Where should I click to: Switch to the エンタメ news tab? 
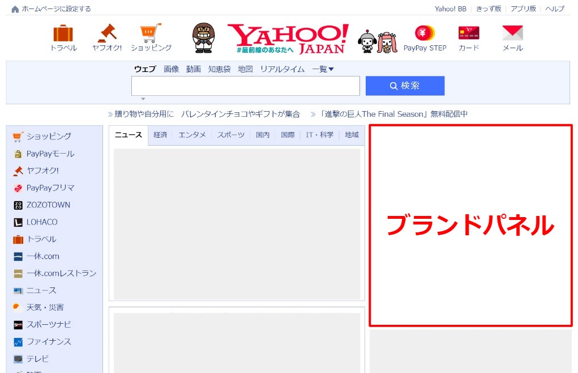192,135
